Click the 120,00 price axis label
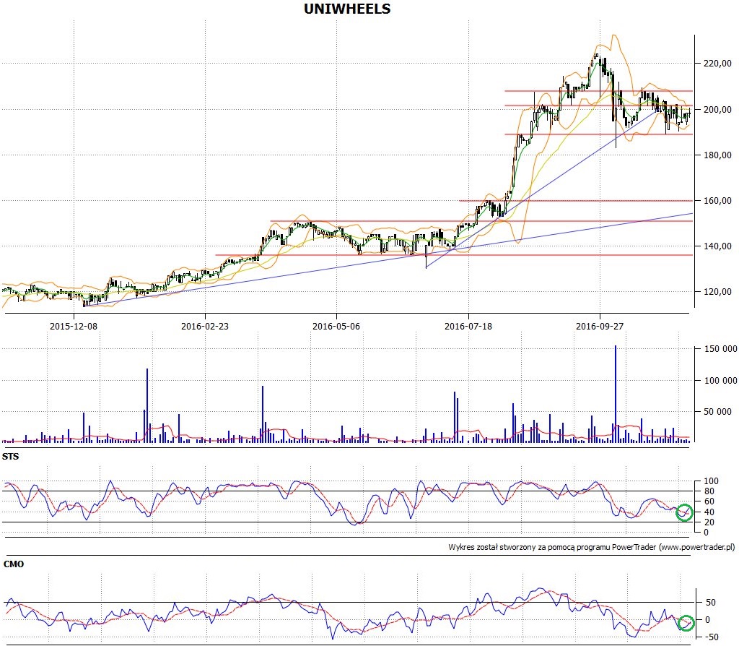 point(717,292)
